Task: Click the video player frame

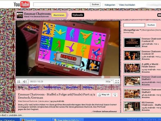Action: coord(68,48)
